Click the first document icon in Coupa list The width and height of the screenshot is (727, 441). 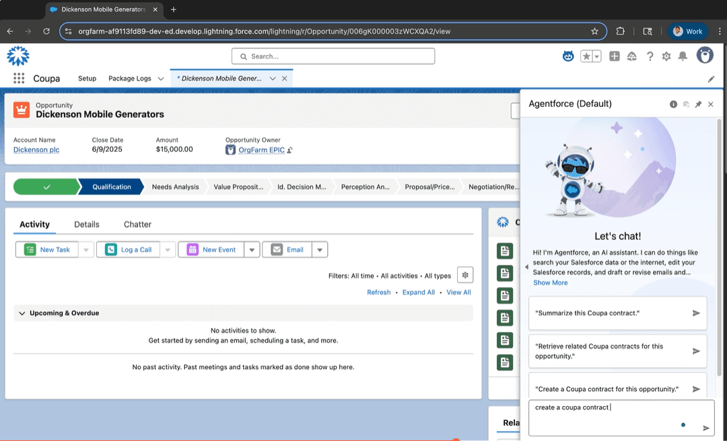[505, 251]
